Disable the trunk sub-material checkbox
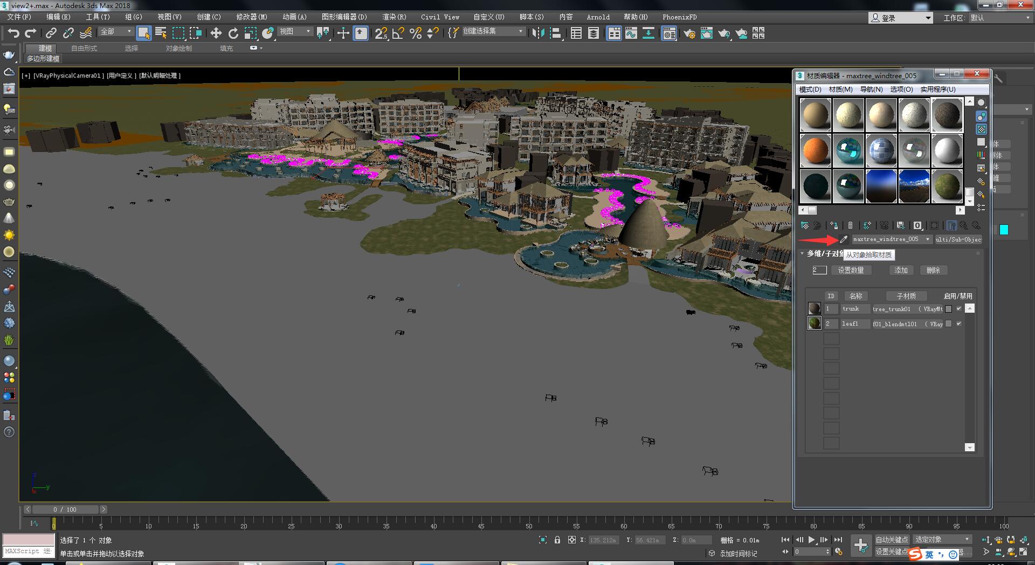This screenshot has height=565, width=1035. pyautogui.click(x=958, y=309)
